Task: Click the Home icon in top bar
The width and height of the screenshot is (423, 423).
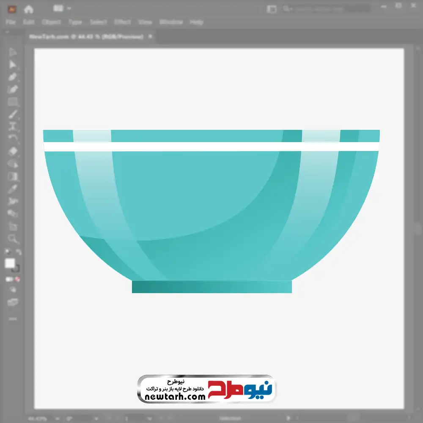Action: [x=28, y=9]
